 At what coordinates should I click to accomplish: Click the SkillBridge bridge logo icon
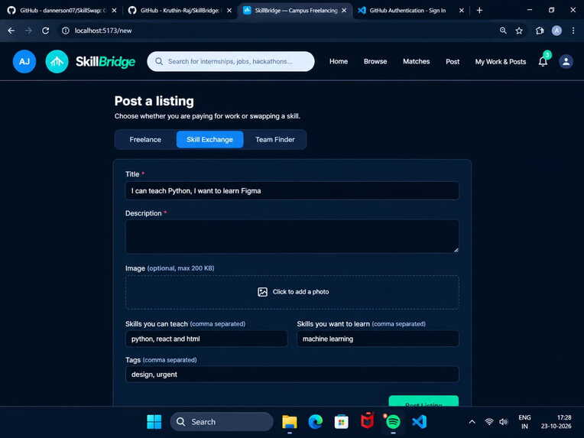tap(57, 61)
